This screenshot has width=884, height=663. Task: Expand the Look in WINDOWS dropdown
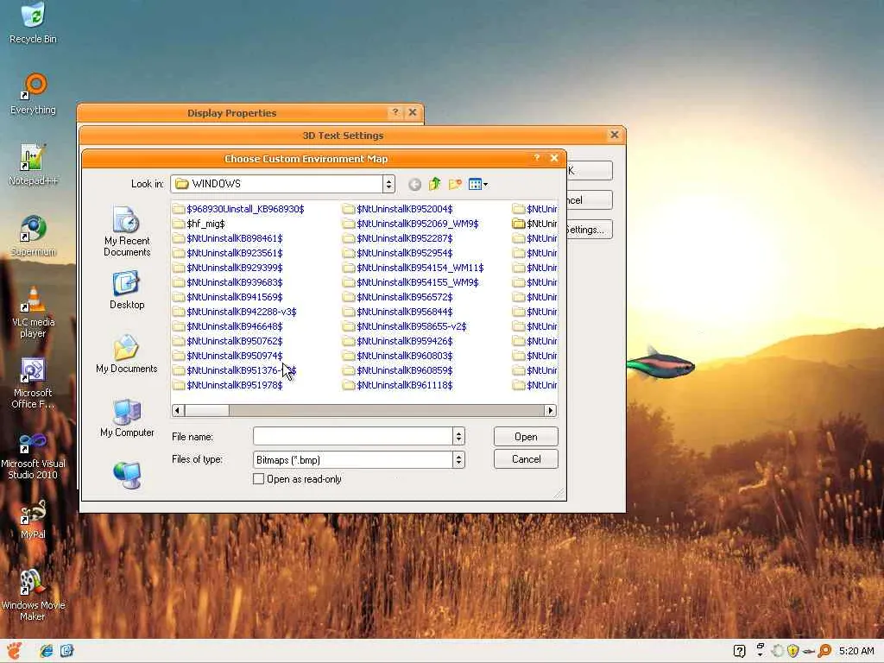coord(388,184)
